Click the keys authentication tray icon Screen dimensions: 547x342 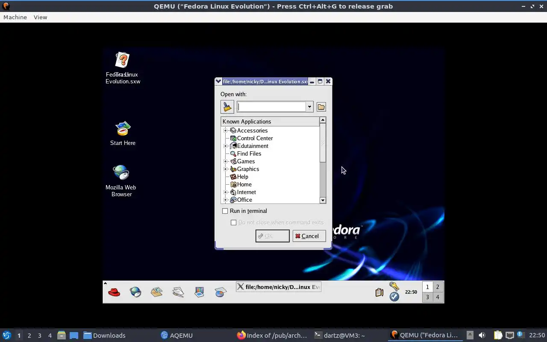click(x=394, y=286)
